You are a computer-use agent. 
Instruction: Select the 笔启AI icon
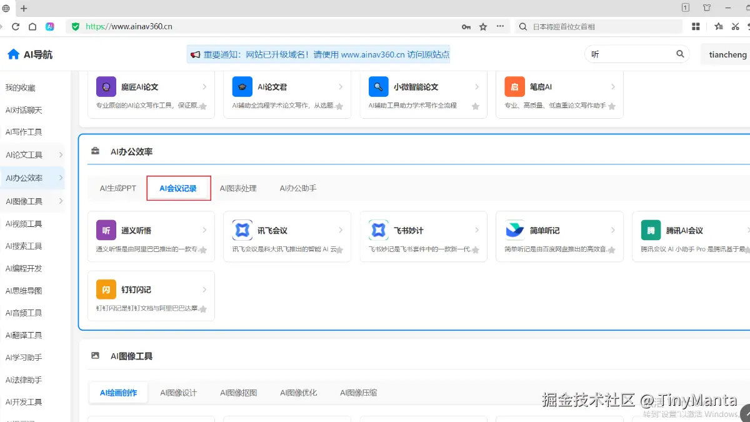coord(514,86)
